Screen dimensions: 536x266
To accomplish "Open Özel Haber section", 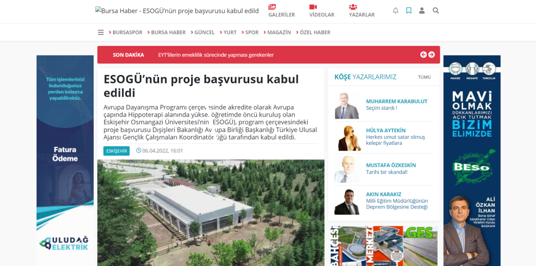I will click(313, 32).
